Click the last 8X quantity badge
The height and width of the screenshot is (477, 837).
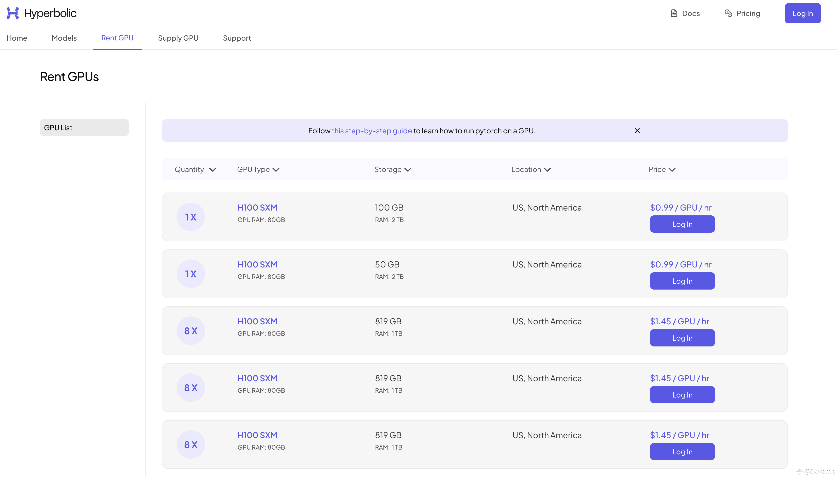[190, 444]
